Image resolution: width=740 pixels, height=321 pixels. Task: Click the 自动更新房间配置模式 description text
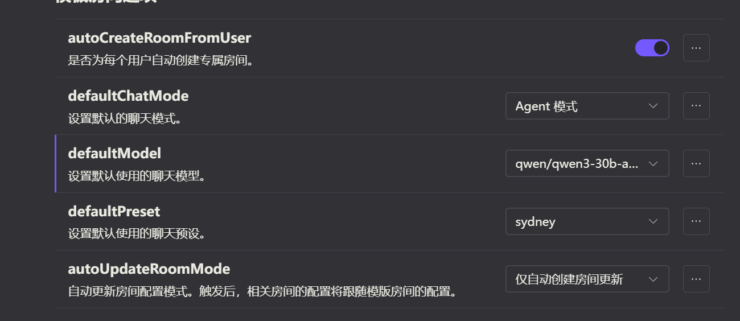262,293
